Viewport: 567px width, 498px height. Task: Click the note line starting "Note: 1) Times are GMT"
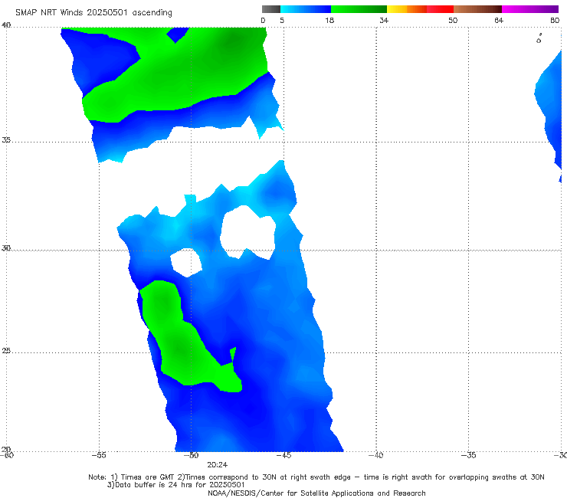coord(316,477)
